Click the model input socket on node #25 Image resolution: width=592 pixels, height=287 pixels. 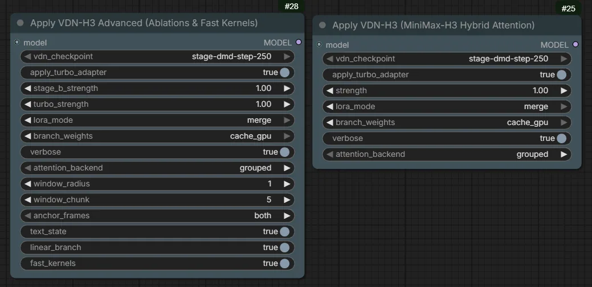coord(319,44)
